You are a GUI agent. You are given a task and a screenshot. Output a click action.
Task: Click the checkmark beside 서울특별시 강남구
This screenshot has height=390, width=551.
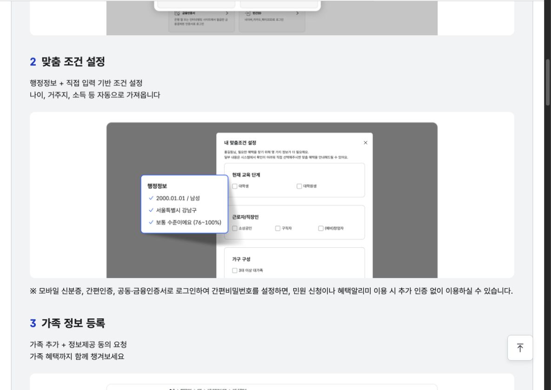coord(151,210)
